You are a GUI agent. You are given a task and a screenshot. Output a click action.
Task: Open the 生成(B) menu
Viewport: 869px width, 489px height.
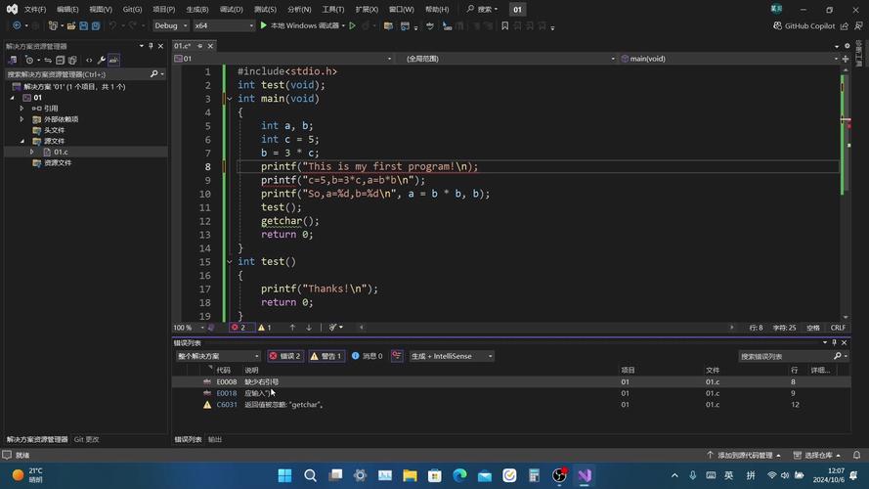197,9
